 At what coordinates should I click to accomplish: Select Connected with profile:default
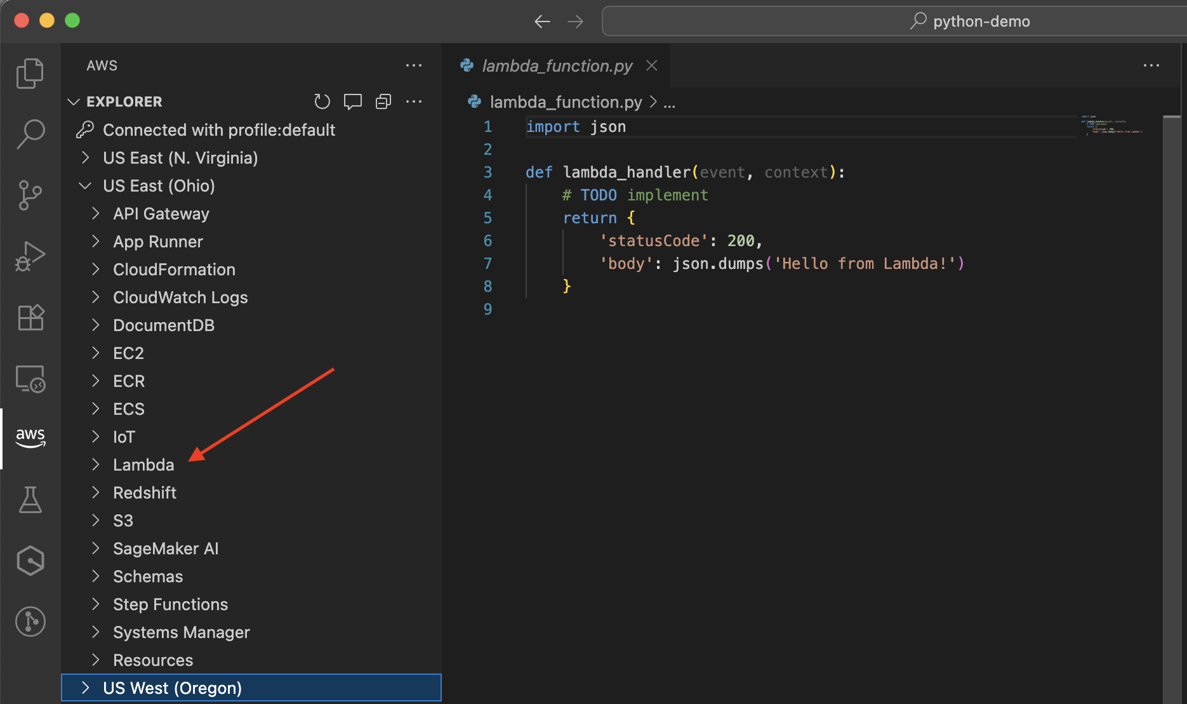point(219,130)
